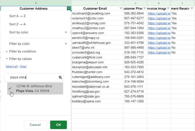Viewport: 195px width, 131px height.
Task: Select cell hlindforsg@usa.gov
Action: pos(97,91)
